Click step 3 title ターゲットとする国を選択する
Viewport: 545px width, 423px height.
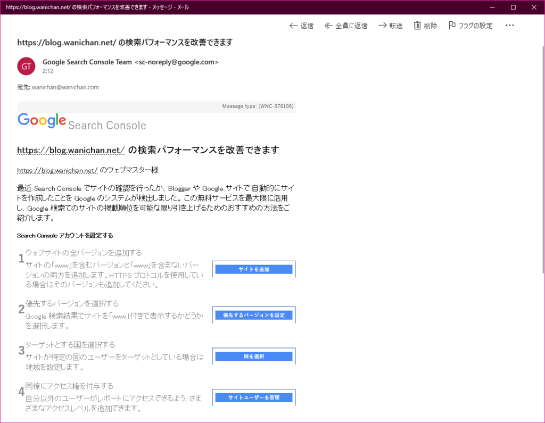coord(70,345)
